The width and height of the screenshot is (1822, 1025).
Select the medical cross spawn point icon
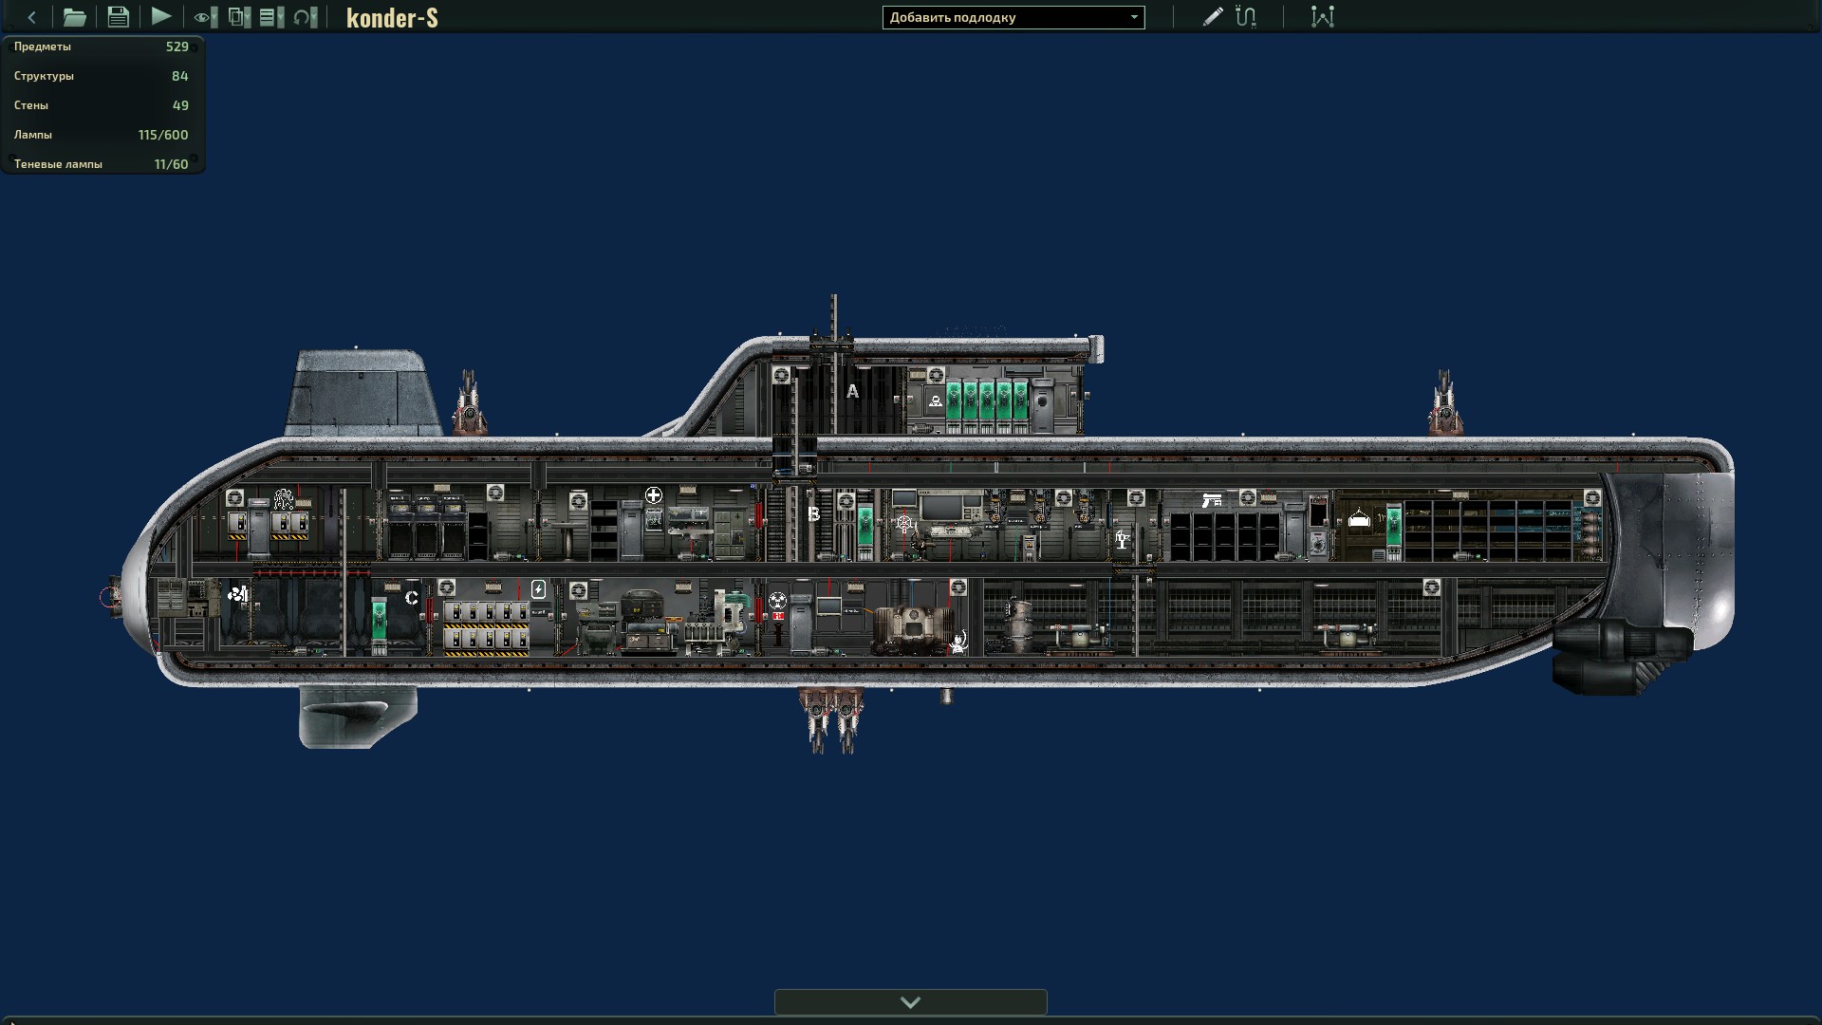tap(654, 495)
